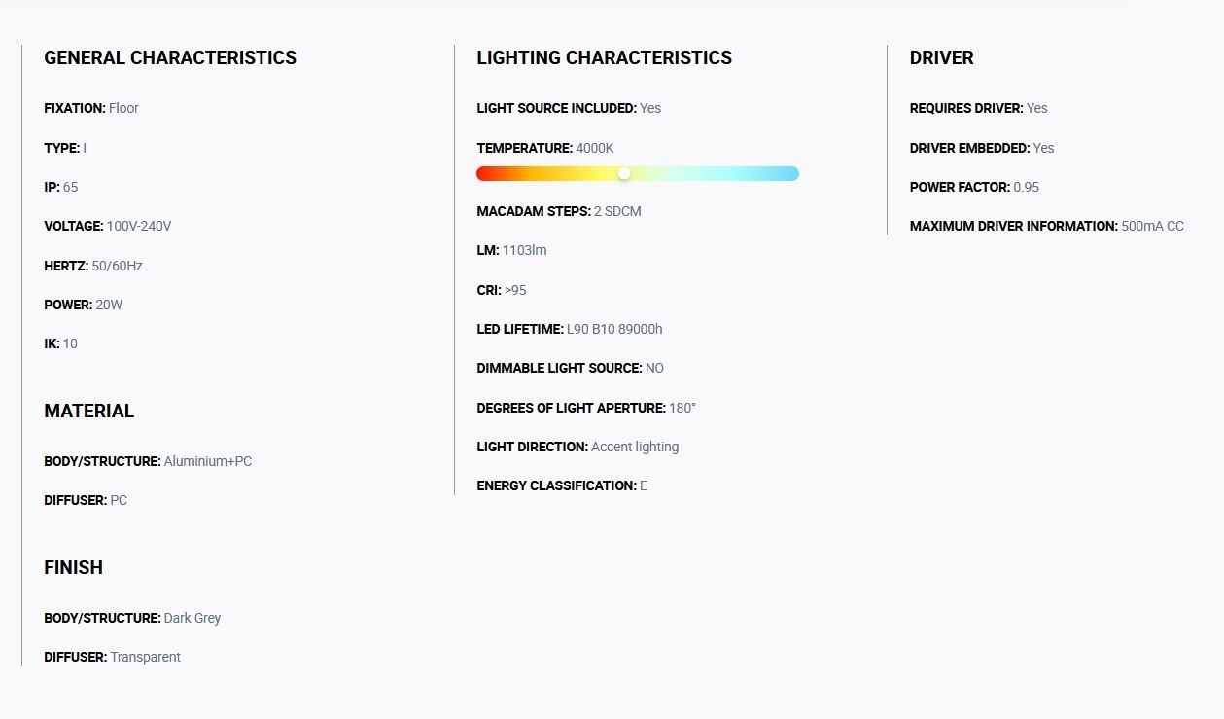Screen dimensions: 1224x719
Task: Click the LED Lifetime L90 B10 89000h value
Action: (614, 329)
